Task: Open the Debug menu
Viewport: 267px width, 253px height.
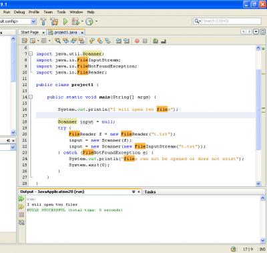Action: point(19,12)
